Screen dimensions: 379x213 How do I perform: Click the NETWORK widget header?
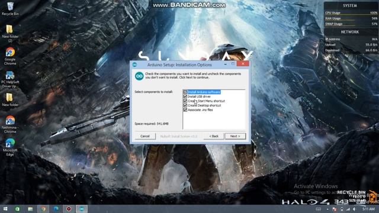pos(350,32)
